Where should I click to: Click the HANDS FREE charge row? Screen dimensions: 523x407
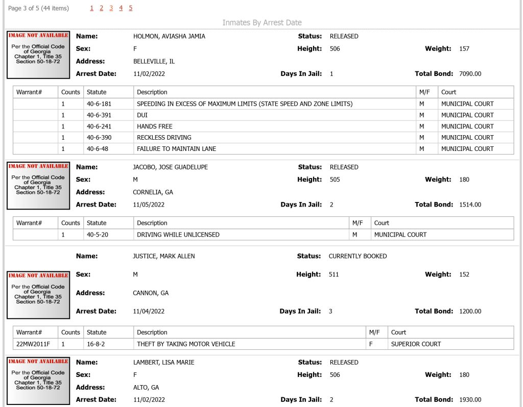coord(263,126)
